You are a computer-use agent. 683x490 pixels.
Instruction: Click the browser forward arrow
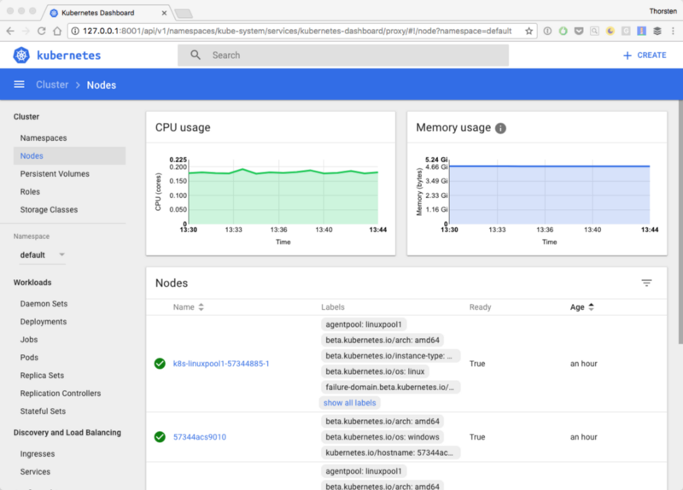tap(26, 31)
